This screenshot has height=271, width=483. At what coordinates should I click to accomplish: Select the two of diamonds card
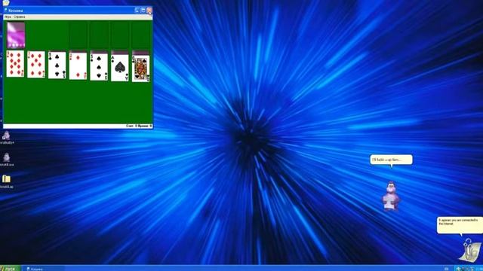click(x=78, y=65)
